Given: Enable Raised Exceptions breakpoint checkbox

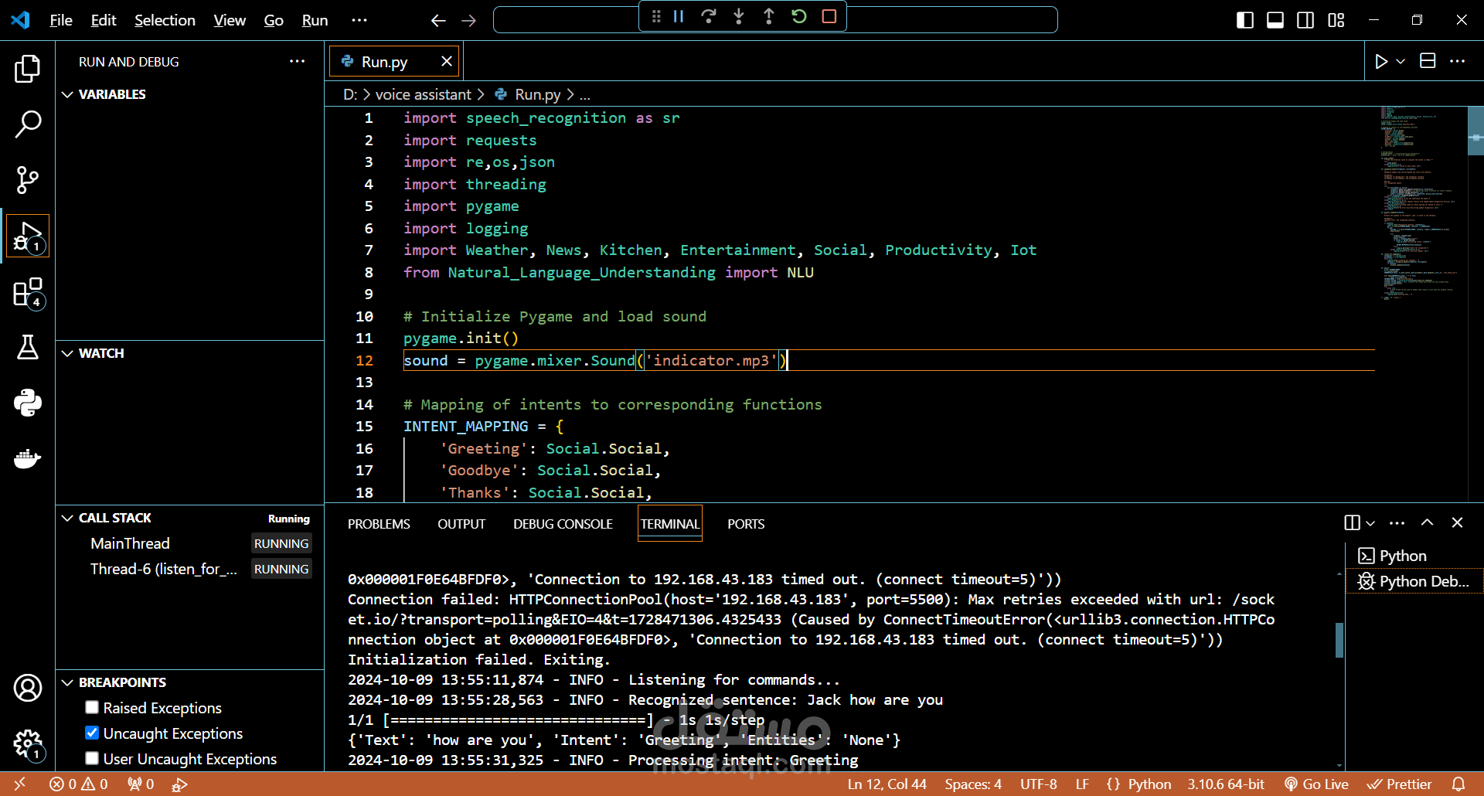Looking at the screenshot, I should point(92,707).
